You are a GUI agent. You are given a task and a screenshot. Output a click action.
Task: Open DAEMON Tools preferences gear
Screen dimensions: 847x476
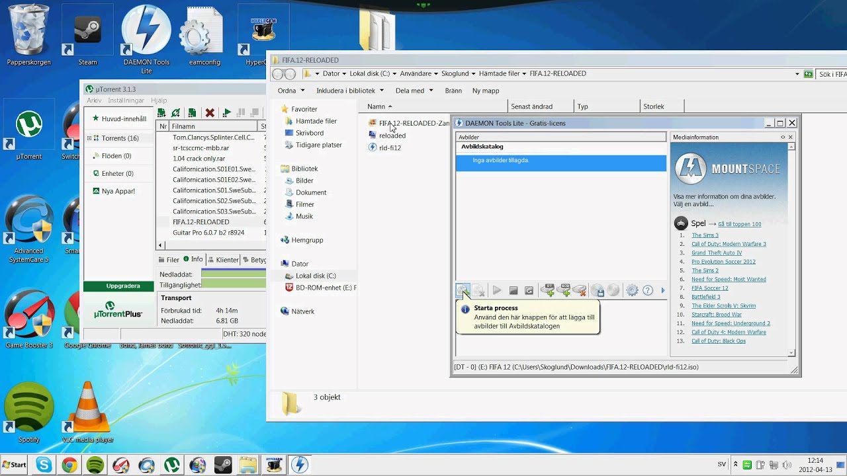tap(632, 290)
